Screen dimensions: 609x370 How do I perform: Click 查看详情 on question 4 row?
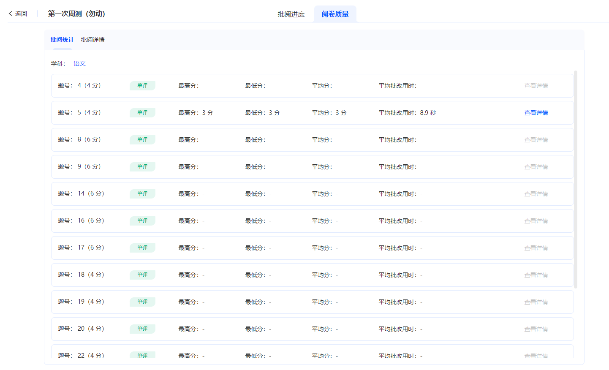(536, 86)
